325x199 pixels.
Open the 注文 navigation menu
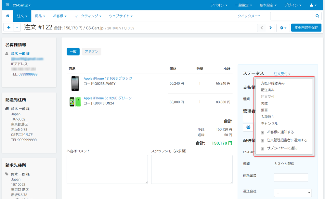coord(22,16)
